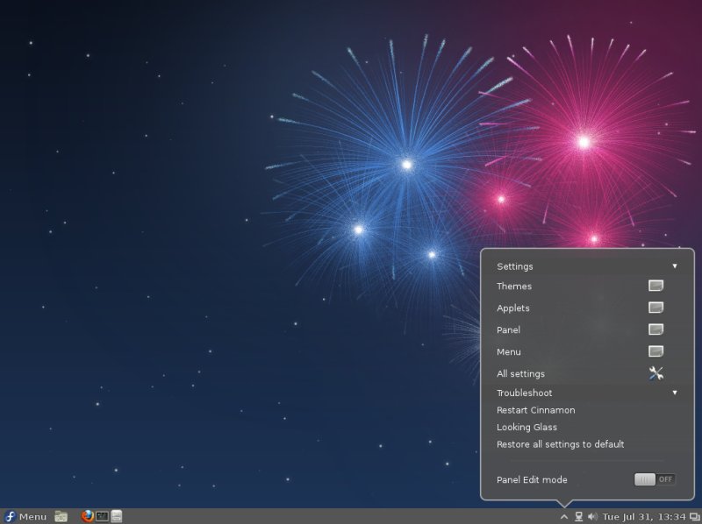Viewport: 702px width, 524px height.
Task: Collapse the Settings submenu arrow
Action: pos(674,266)
